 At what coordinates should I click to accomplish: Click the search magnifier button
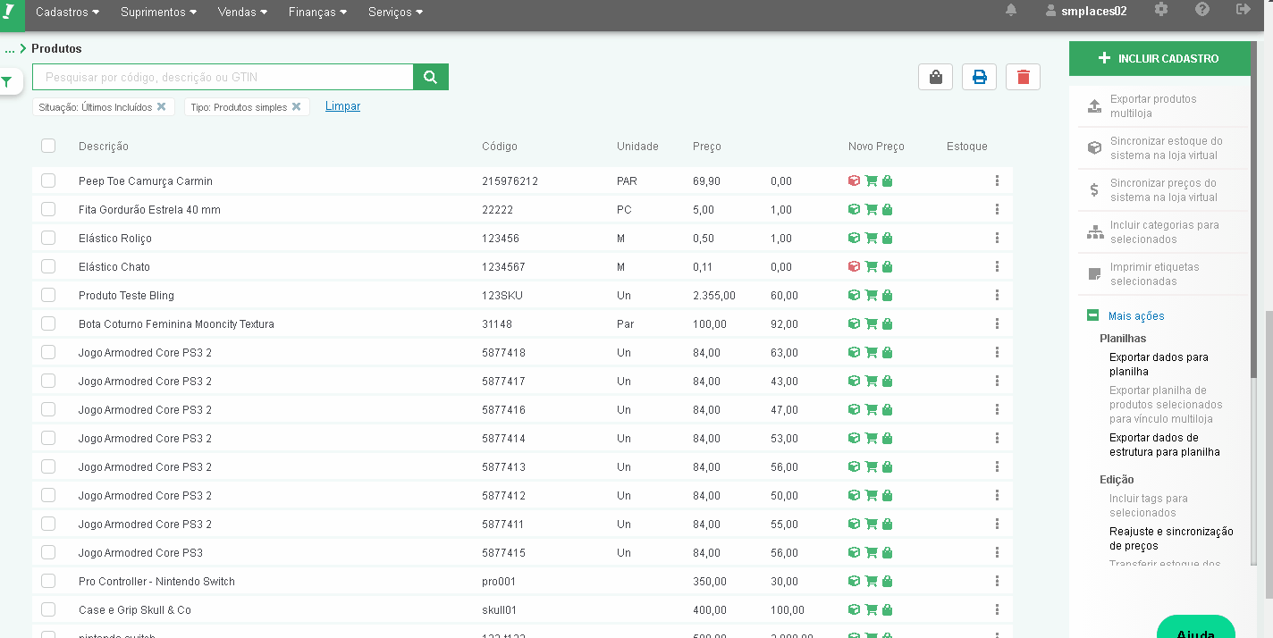coord(430,77)
